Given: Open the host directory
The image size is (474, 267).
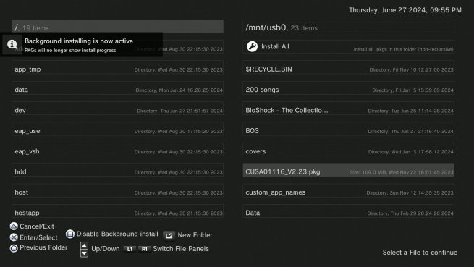Looking at the screenshot, I should click(x=117, y=191).
